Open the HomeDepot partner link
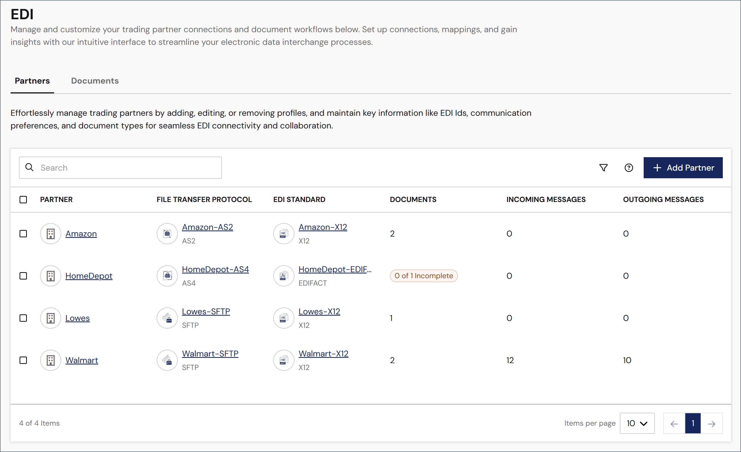The image size is (741, 452). tap(89, 276)
